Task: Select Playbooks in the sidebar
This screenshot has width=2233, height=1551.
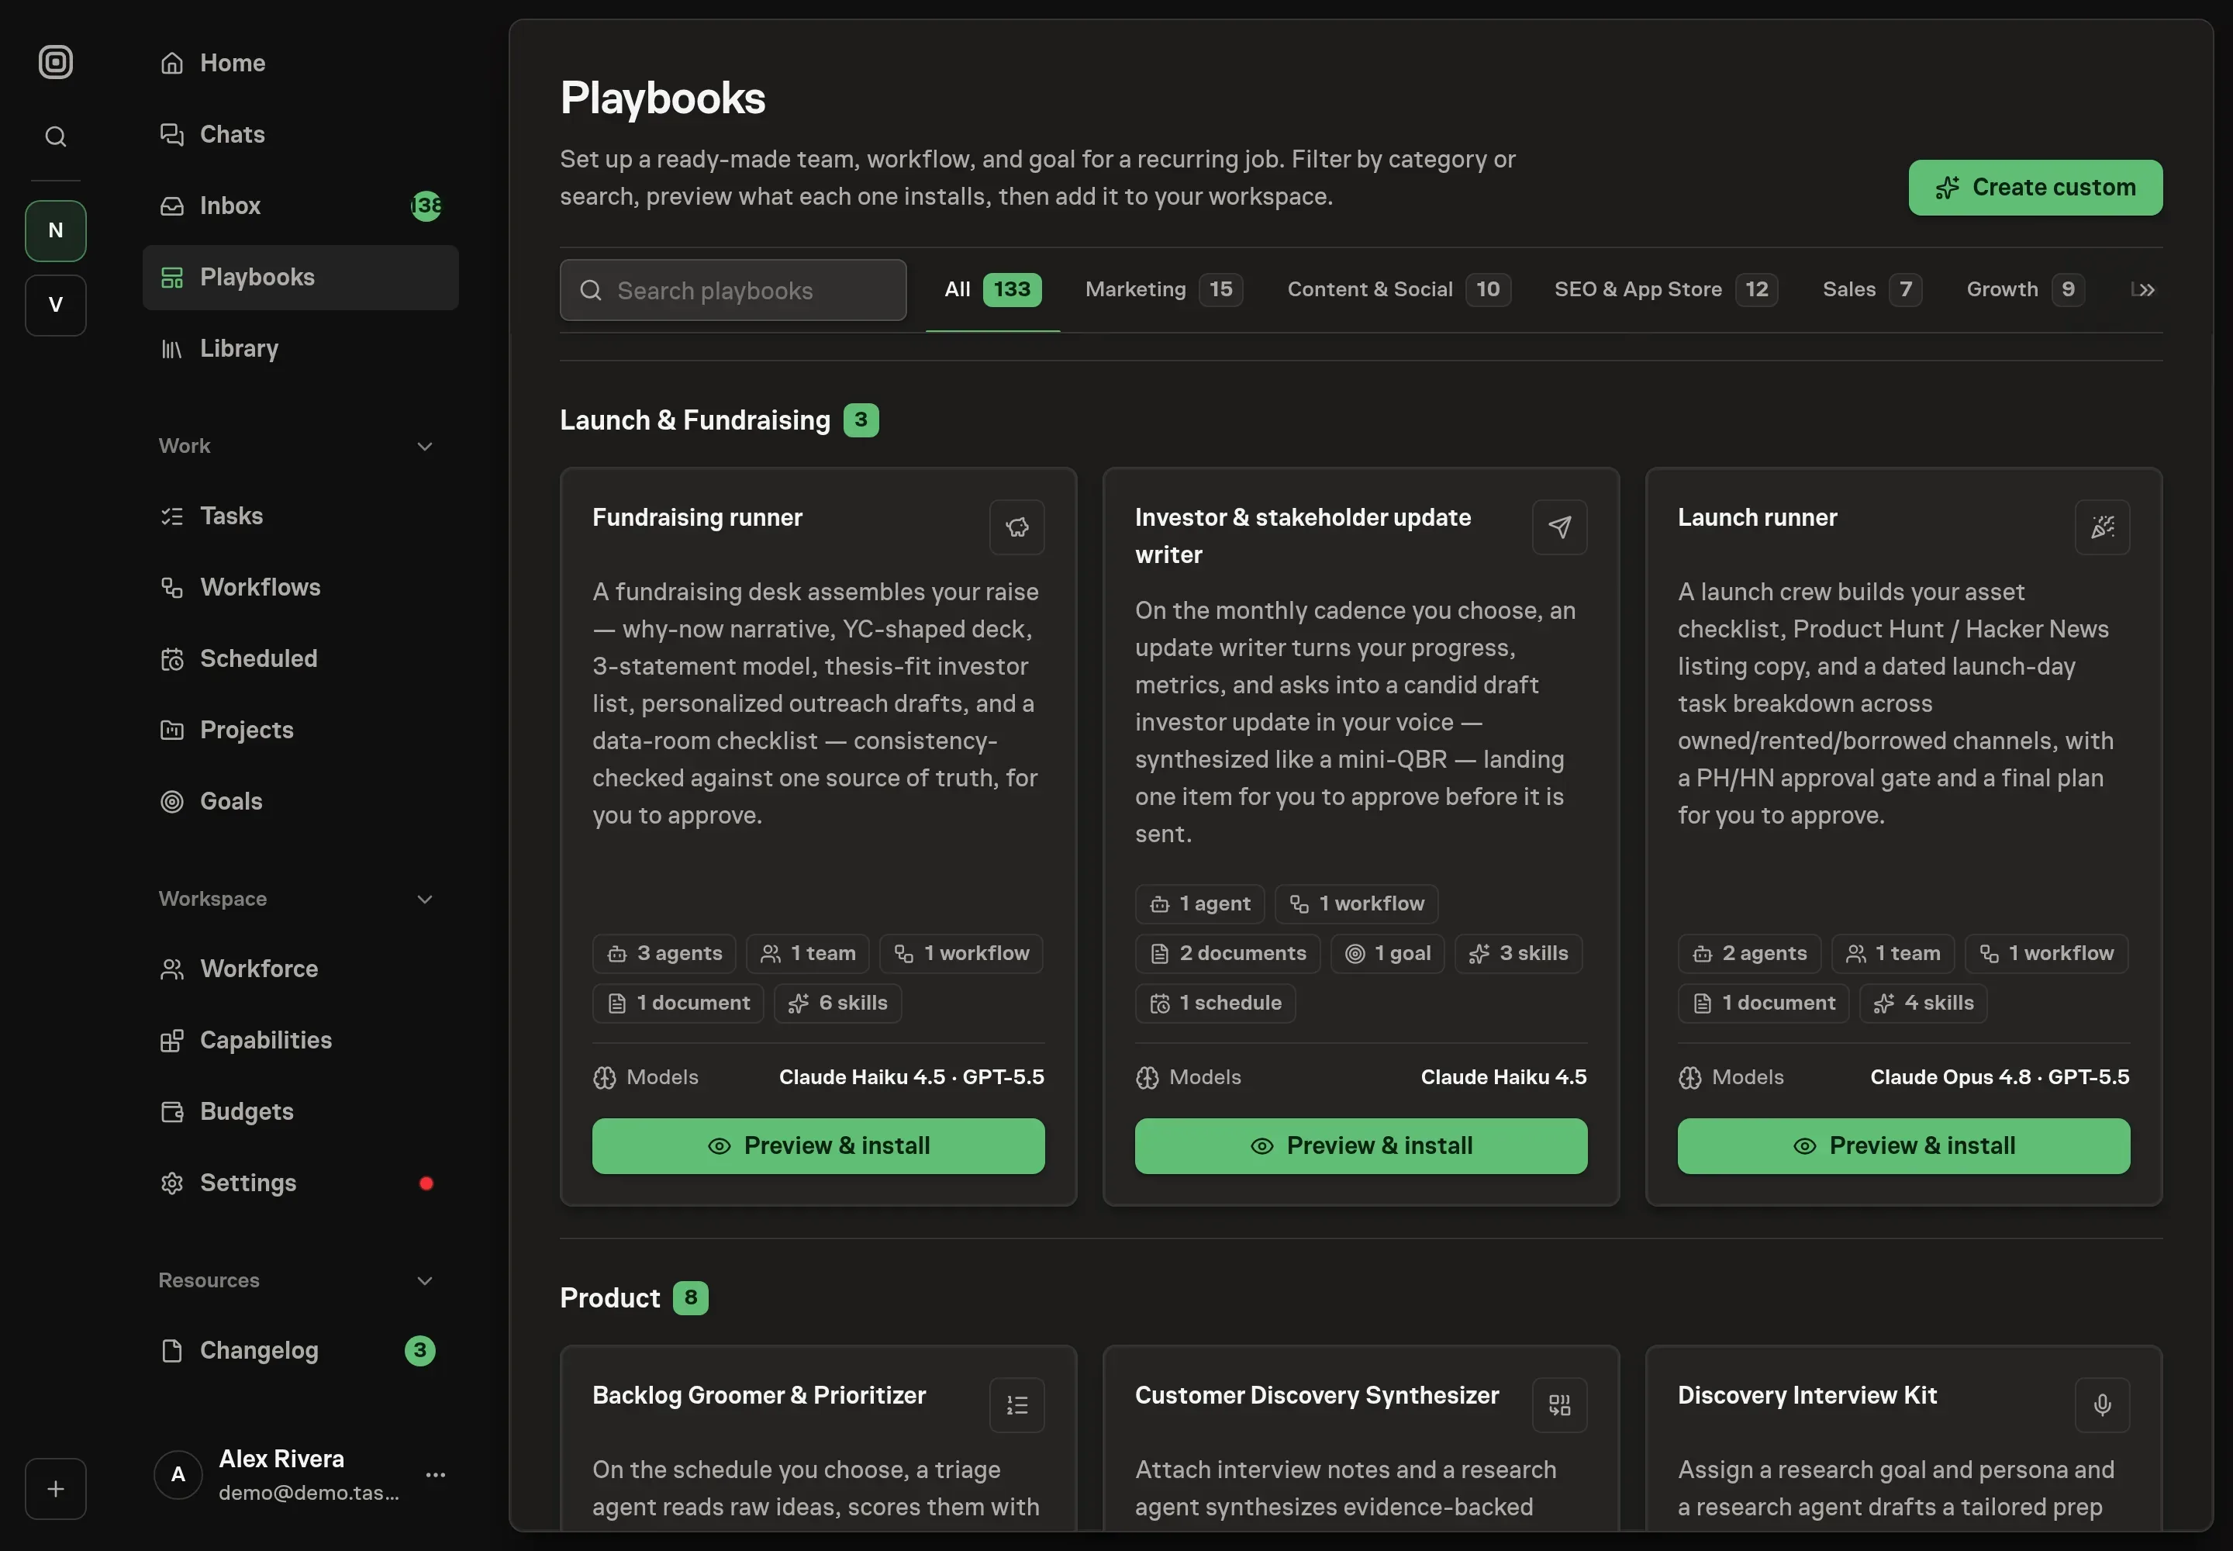Action: click(x=300, y=277)
